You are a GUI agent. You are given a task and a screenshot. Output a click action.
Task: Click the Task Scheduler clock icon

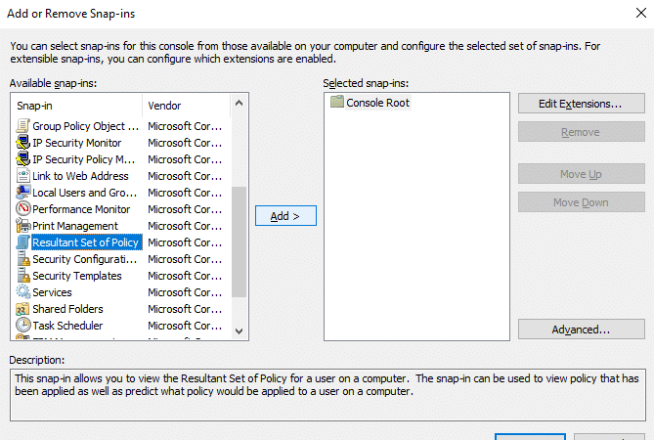coord(22,326)
